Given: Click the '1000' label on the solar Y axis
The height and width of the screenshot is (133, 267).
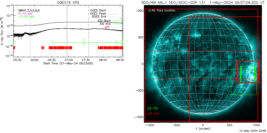Looking at the screenshot, I should [140, 11].
